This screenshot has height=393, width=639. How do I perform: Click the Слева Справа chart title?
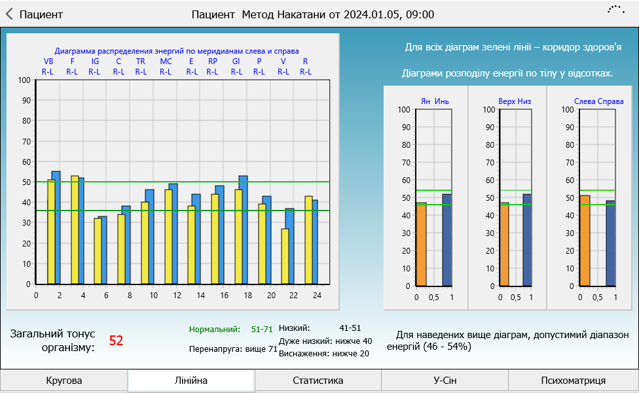598,101
